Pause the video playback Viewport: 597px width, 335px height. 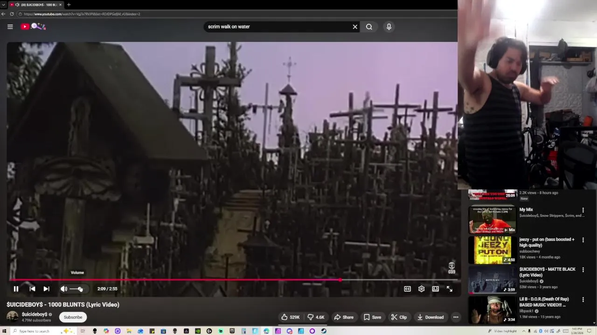pos(16,289)
